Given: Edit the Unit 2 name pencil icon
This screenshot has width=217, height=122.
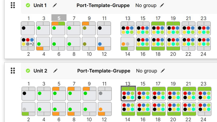Looking at the screenshot, I should pos(55,71).
